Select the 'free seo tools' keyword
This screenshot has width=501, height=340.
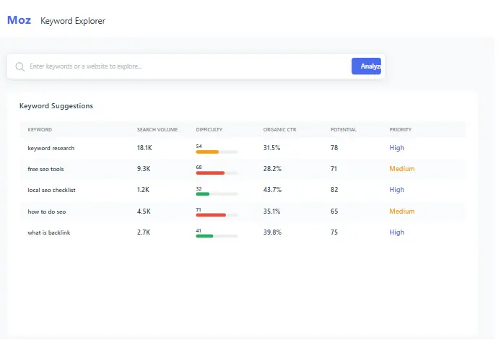click(x=45, y=169)
